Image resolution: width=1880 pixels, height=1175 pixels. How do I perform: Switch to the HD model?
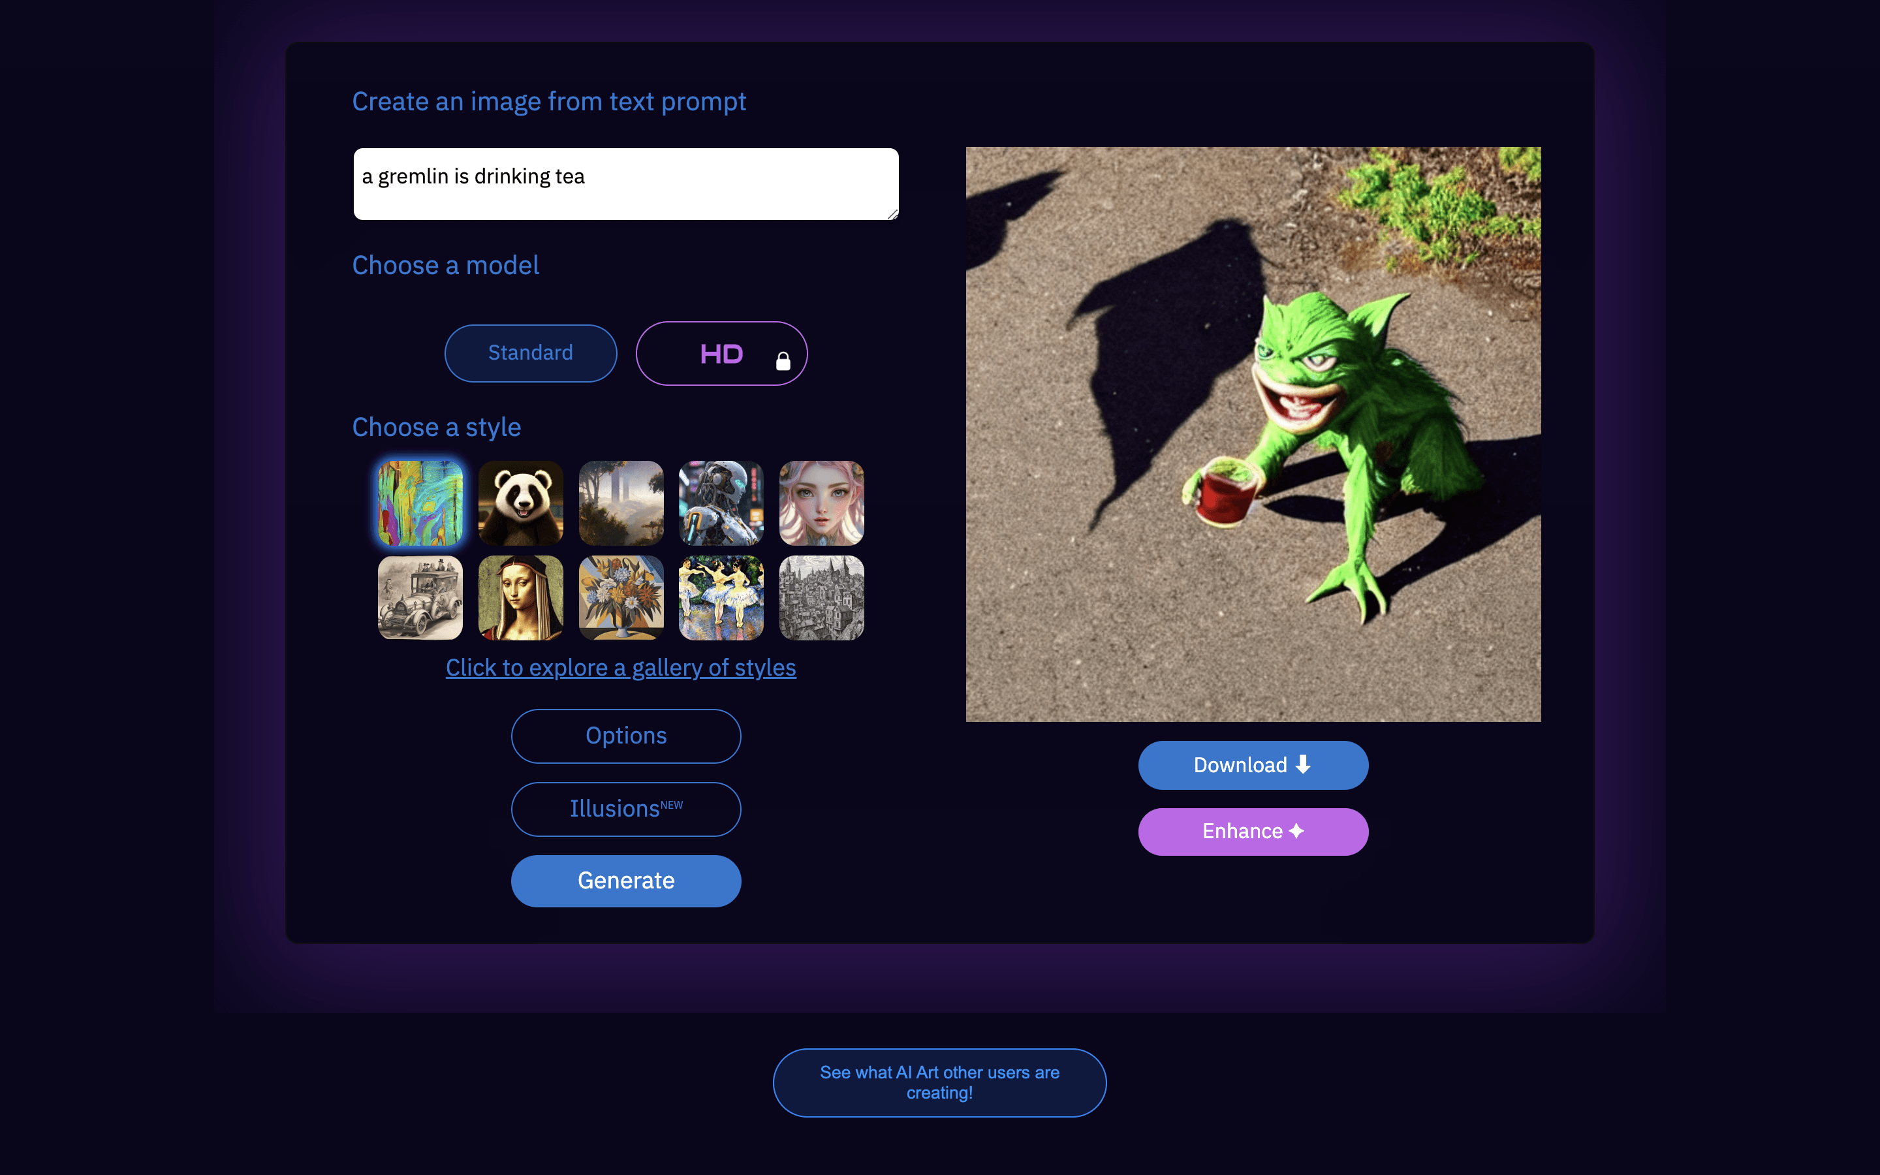pyautogui.click(x=722, y=354)
